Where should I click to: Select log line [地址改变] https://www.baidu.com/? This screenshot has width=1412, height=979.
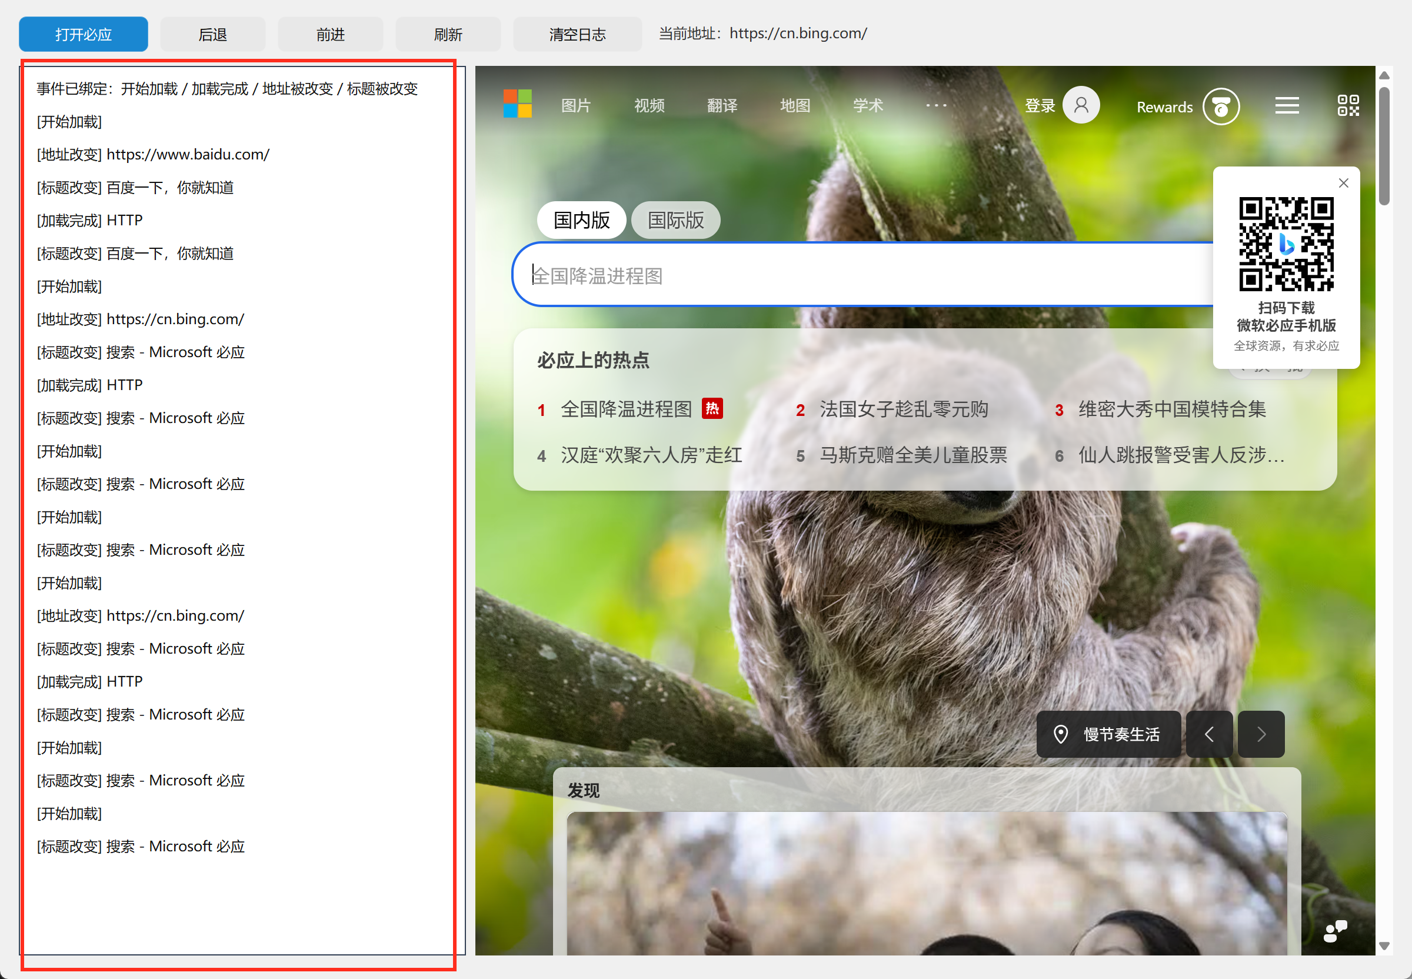pos(153,155)
